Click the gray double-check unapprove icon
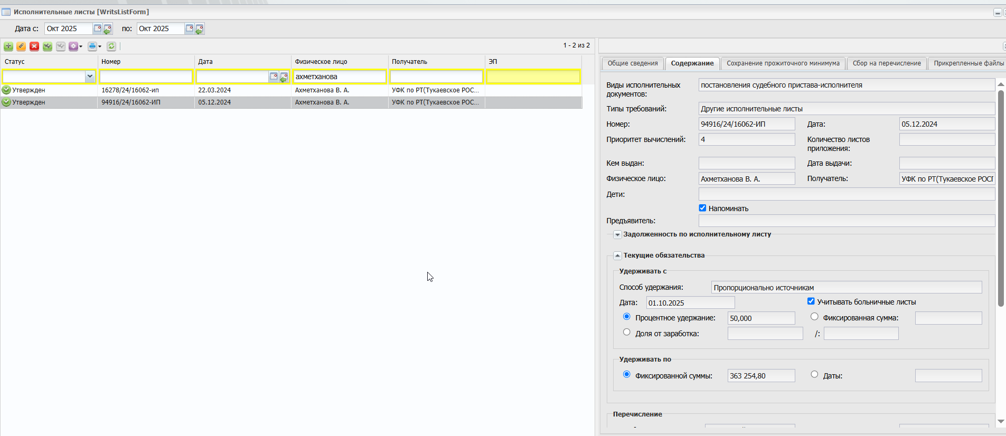The width and height of the screenshot is (1006, 436). tap(61, 46)
